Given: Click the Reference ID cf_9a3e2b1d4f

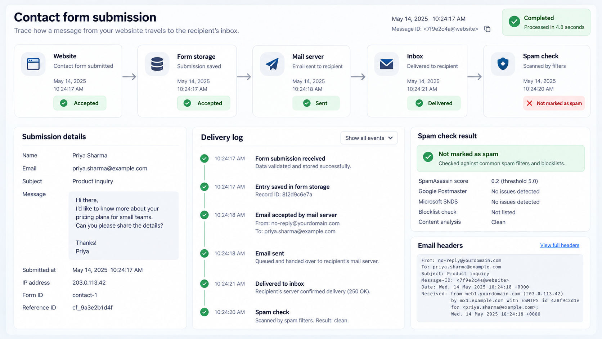Looking at the screenshot, I should click(93, 307).
